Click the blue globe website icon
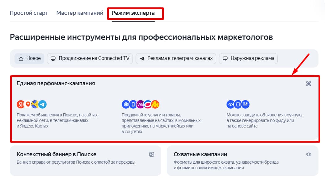The image size is (325, 184). coord(126,104)
